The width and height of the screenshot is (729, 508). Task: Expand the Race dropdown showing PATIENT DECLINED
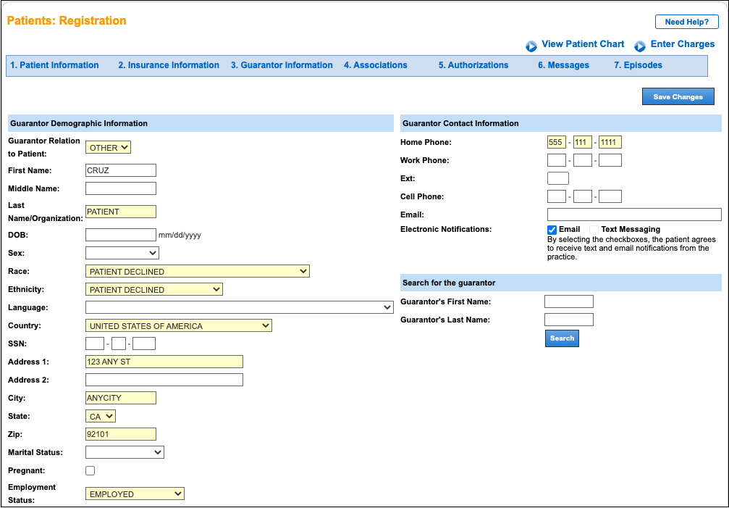(197, 270)
